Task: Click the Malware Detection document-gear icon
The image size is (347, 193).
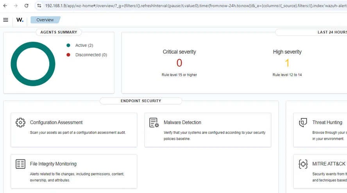Action: coord(154,122)
